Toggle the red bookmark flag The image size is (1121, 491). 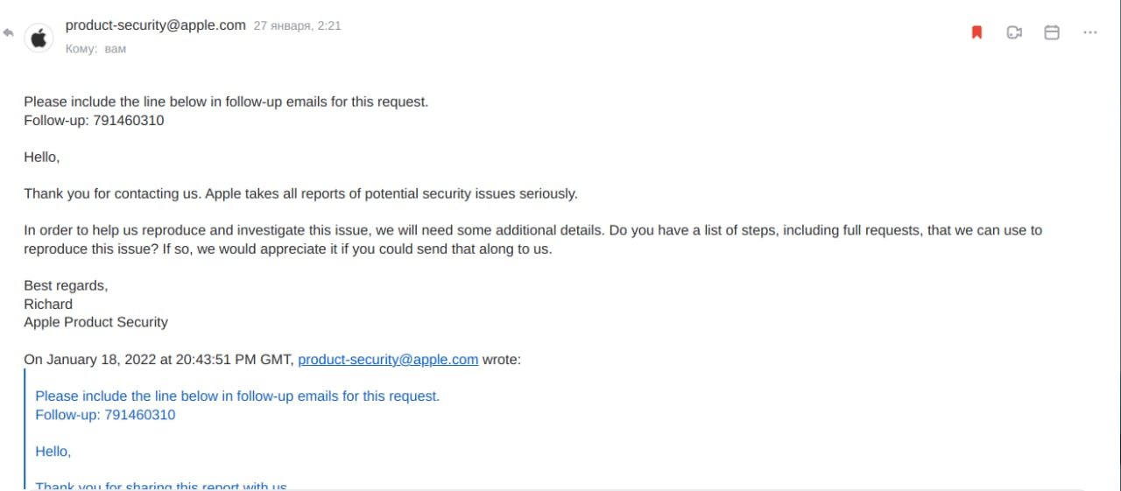click(976, 32)
